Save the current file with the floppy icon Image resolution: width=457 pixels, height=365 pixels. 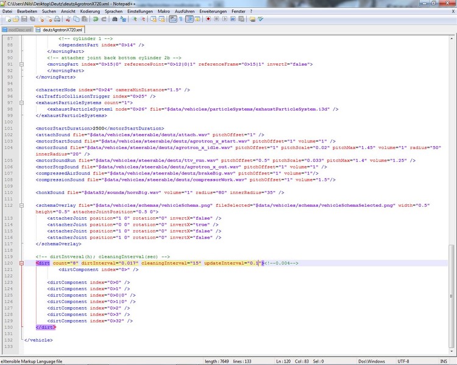pyautogui.click(x=24, y=19)
